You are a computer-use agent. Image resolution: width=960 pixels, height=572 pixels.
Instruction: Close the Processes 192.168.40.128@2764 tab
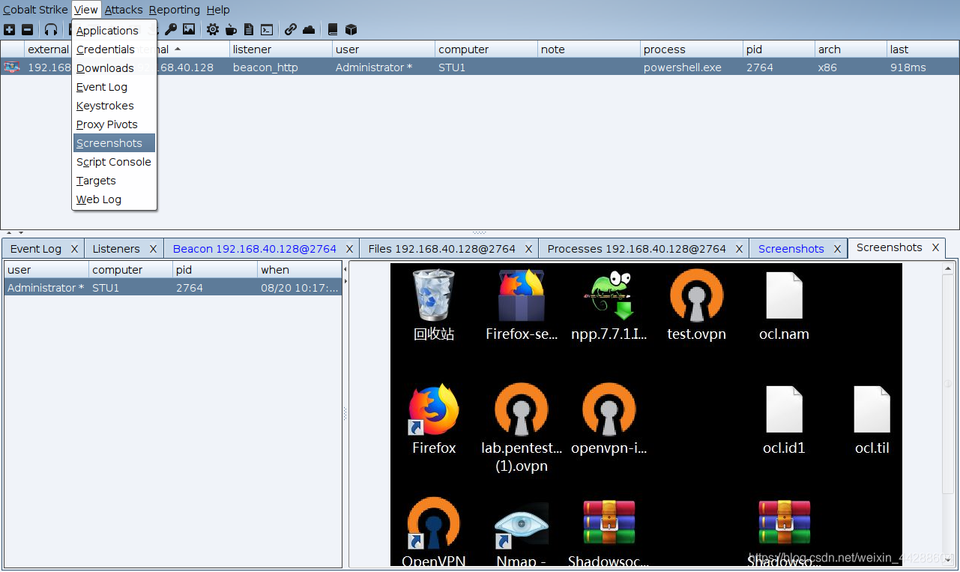tap(739, 249)
